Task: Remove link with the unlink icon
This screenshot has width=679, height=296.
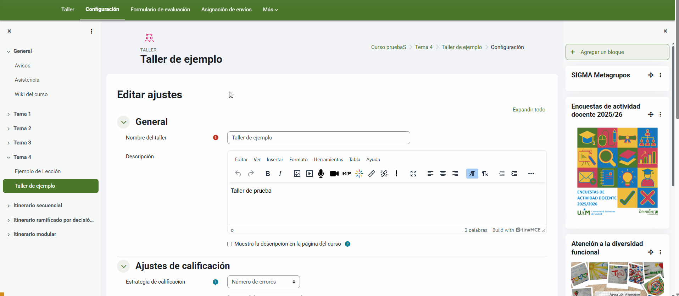Action: [384, 174]
